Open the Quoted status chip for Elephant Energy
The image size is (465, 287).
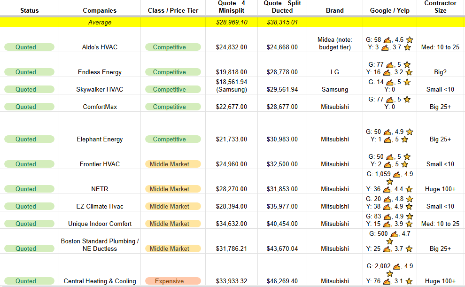pyautogui.click(x=30, y=139)
